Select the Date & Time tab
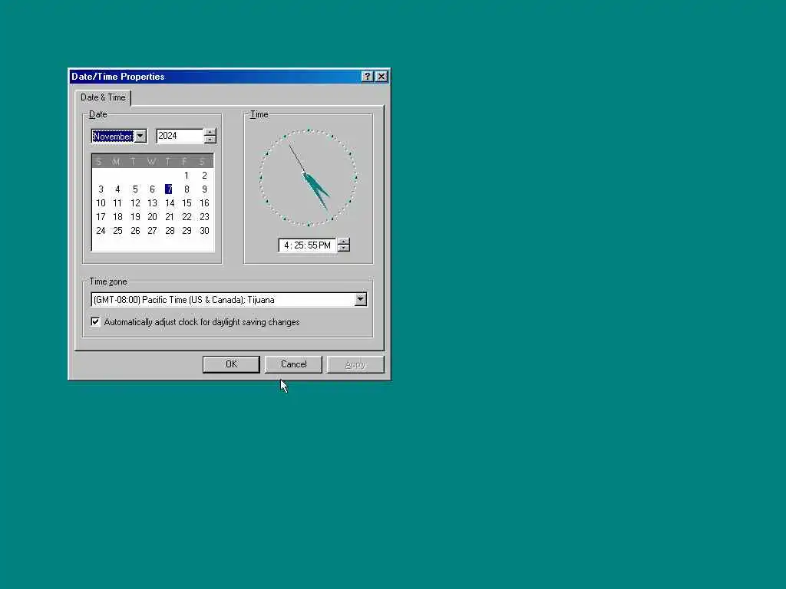The width and height of the screenshot is (786, 589). click(103, 97)
